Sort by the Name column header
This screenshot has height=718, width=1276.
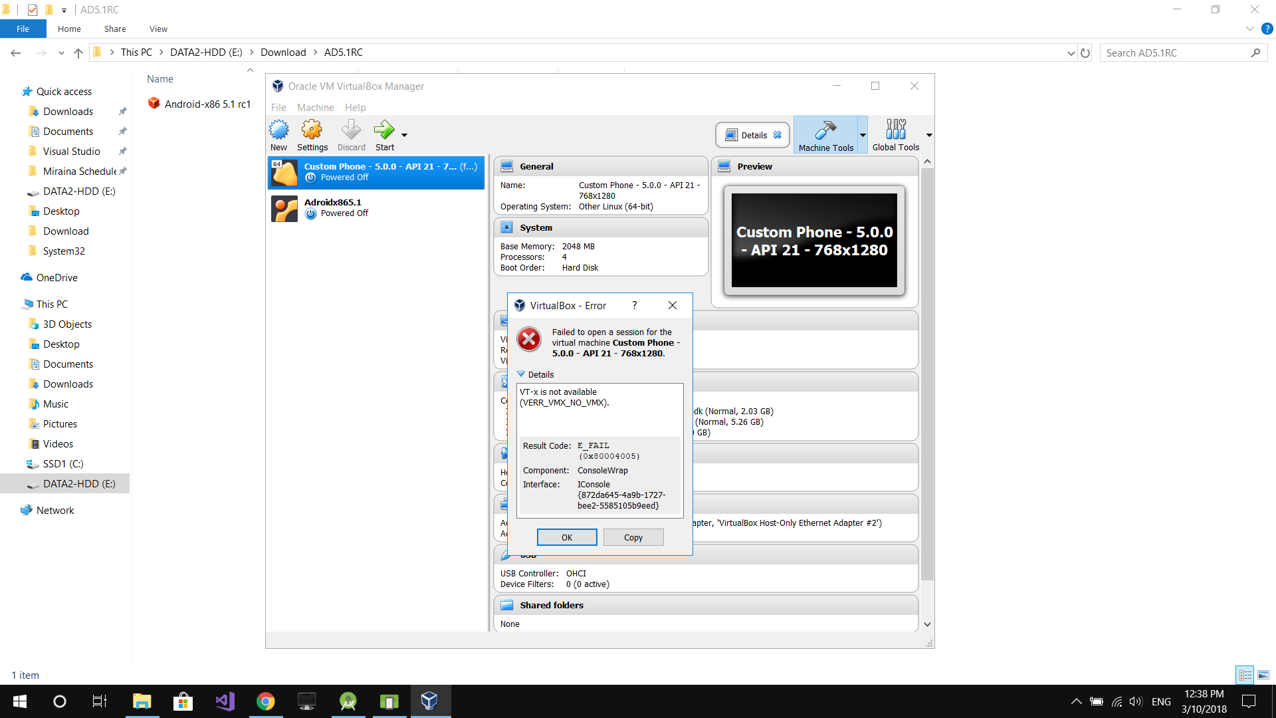tap(160, 78)
